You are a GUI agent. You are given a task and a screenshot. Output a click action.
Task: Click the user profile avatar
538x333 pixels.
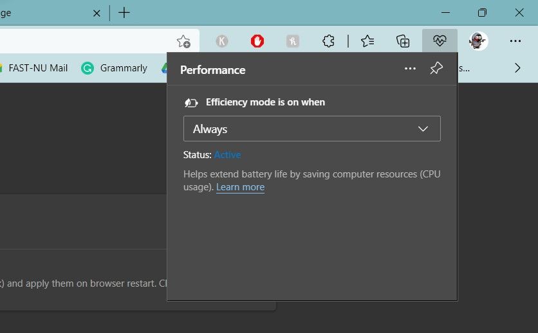click(x=478, y=41)
